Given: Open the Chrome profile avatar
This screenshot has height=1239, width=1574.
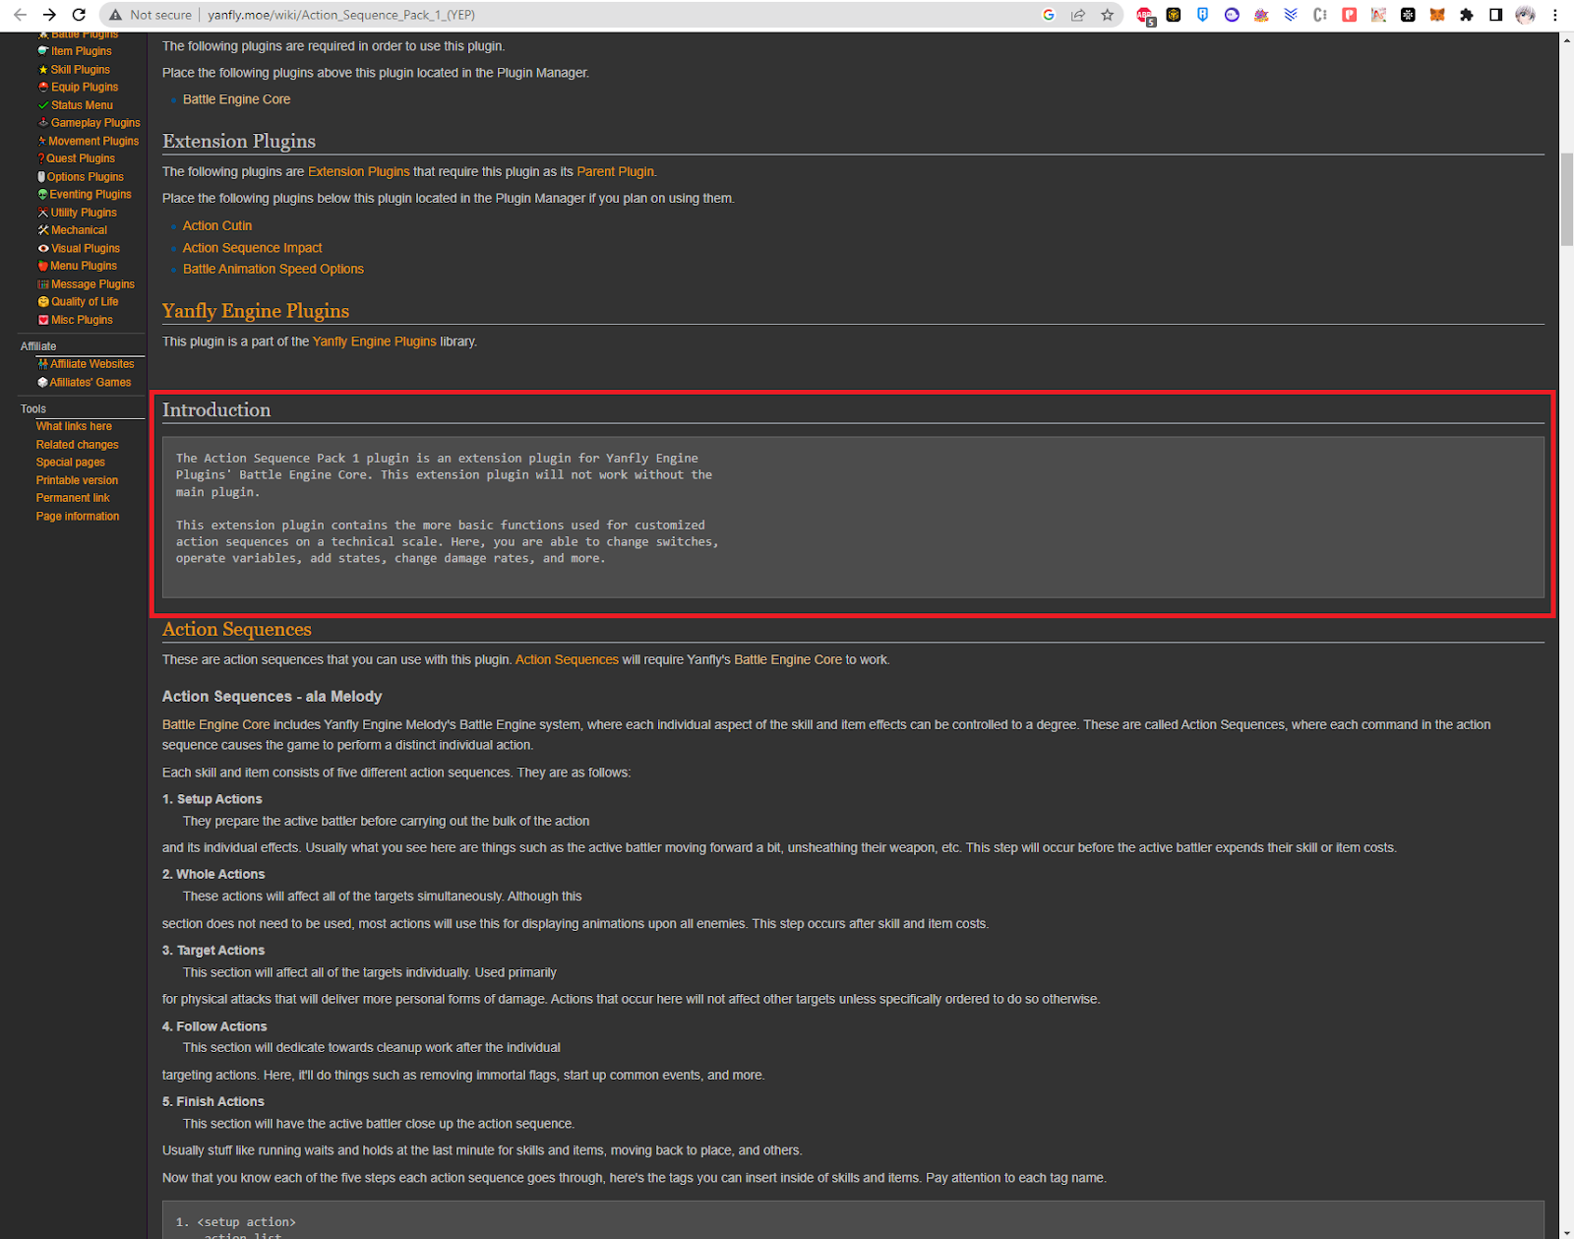Looking at the screenshot, I should coord(1526,15).
